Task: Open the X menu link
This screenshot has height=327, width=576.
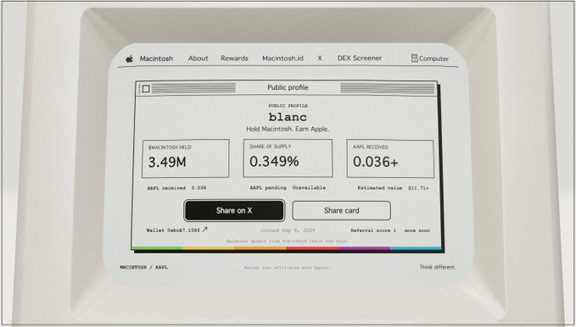Action: click(320, 58)
